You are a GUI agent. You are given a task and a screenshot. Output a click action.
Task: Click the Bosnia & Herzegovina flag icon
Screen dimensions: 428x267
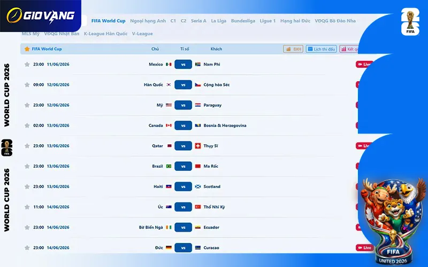tap(198, 125)
